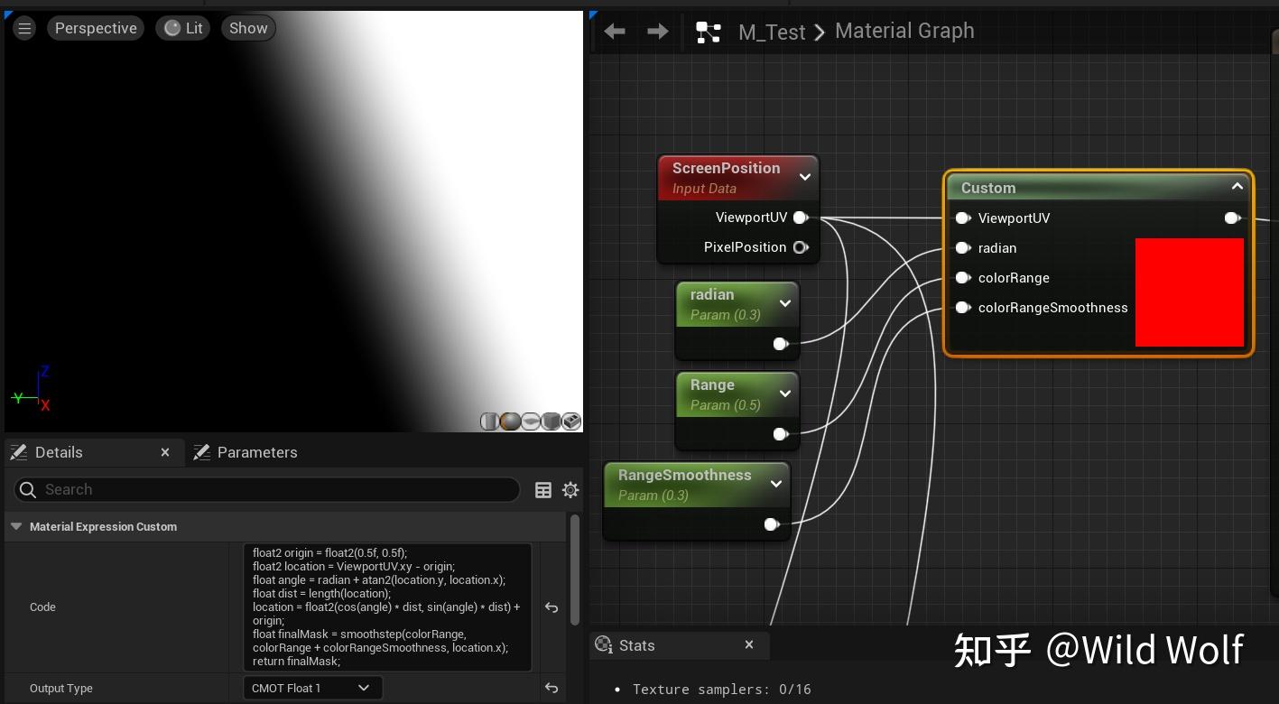Set preview mesh to sphere
Screen dimensions: 1279x704
coord(510,421)
